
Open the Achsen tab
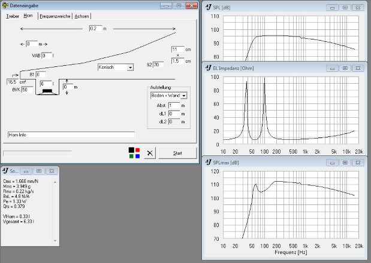pos(82,16)
